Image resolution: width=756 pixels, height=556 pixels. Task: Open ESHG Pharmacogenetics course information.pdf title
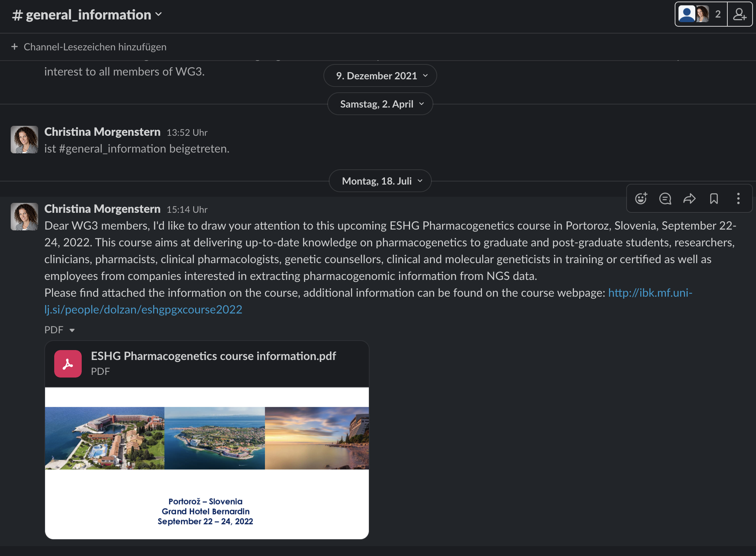pos(213,356)
